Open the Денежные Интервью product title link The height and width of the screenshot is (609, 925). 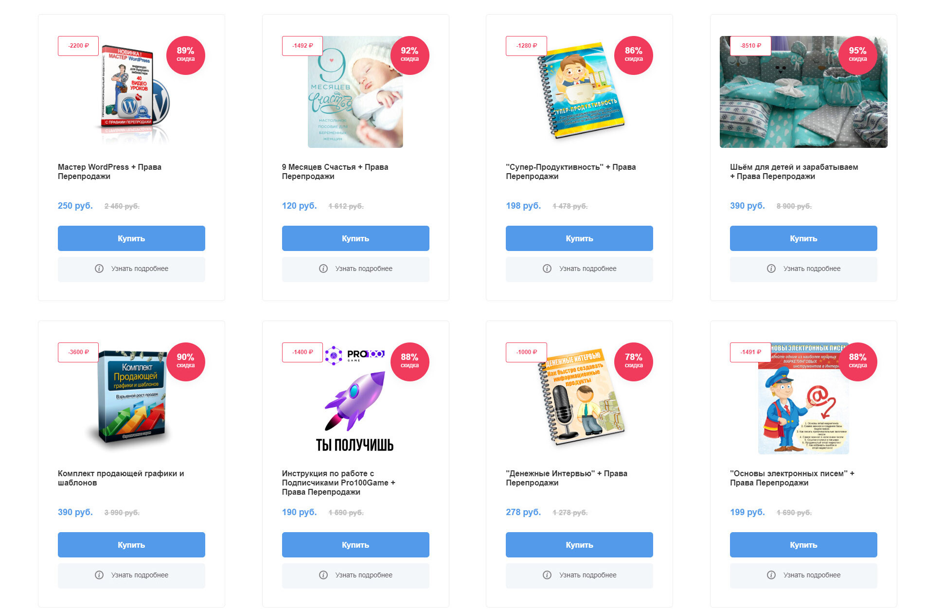pos(567,478)
